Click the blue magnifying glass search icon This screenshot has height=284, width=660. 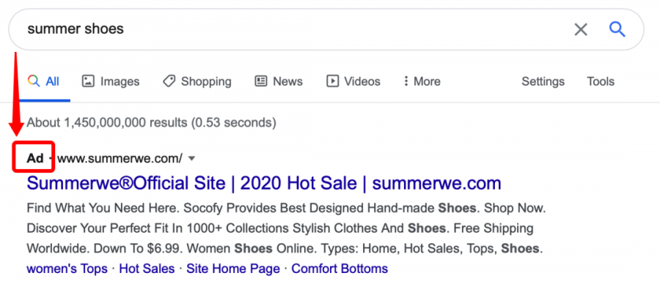617,29
